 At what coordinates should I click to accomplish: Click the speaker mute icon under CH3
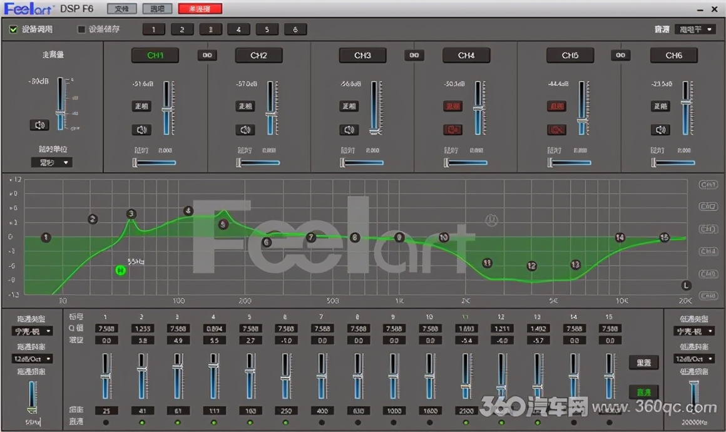point(349,130)
